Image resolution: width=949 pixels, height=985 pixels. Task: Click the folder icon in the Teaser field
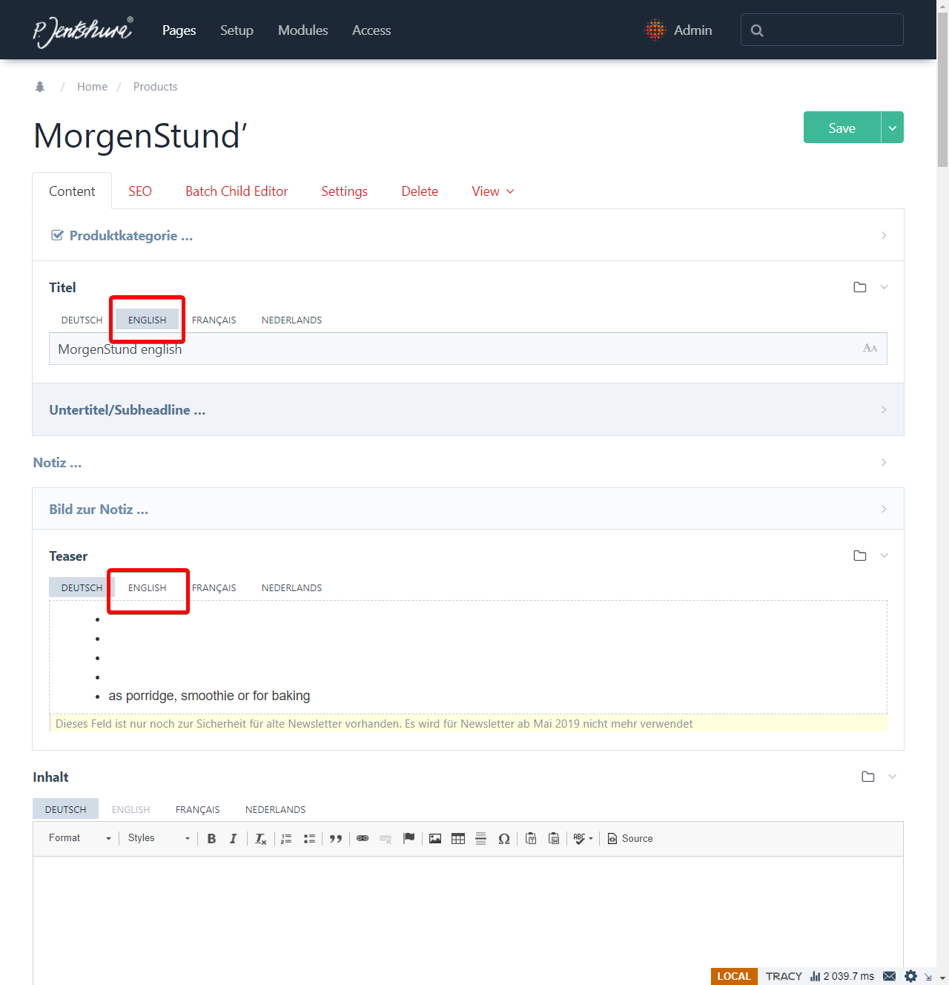(x=860, y=556)
